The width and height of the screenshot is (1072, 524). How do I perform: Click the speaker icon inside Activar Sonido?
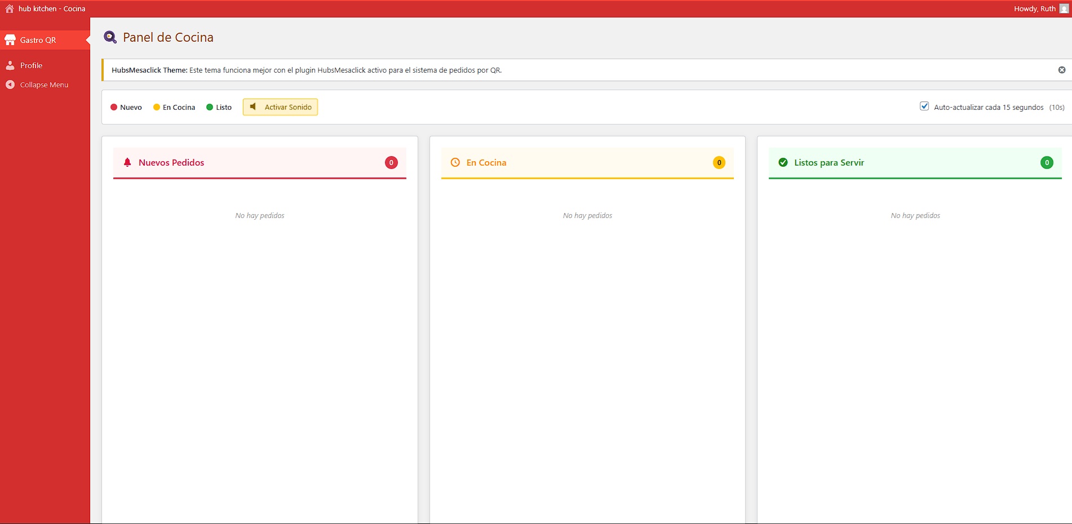[253, 106]
